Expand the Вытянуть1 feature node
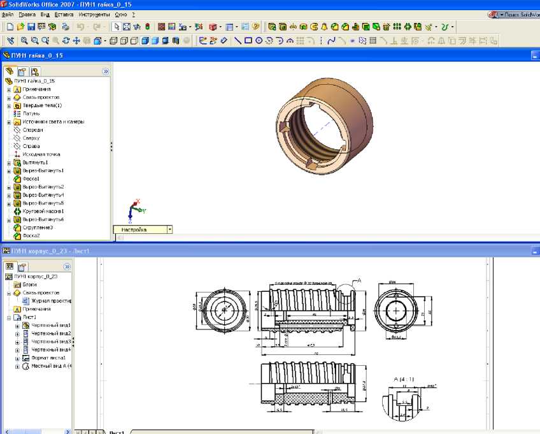 pyautogui.click(x=9, y=163)
